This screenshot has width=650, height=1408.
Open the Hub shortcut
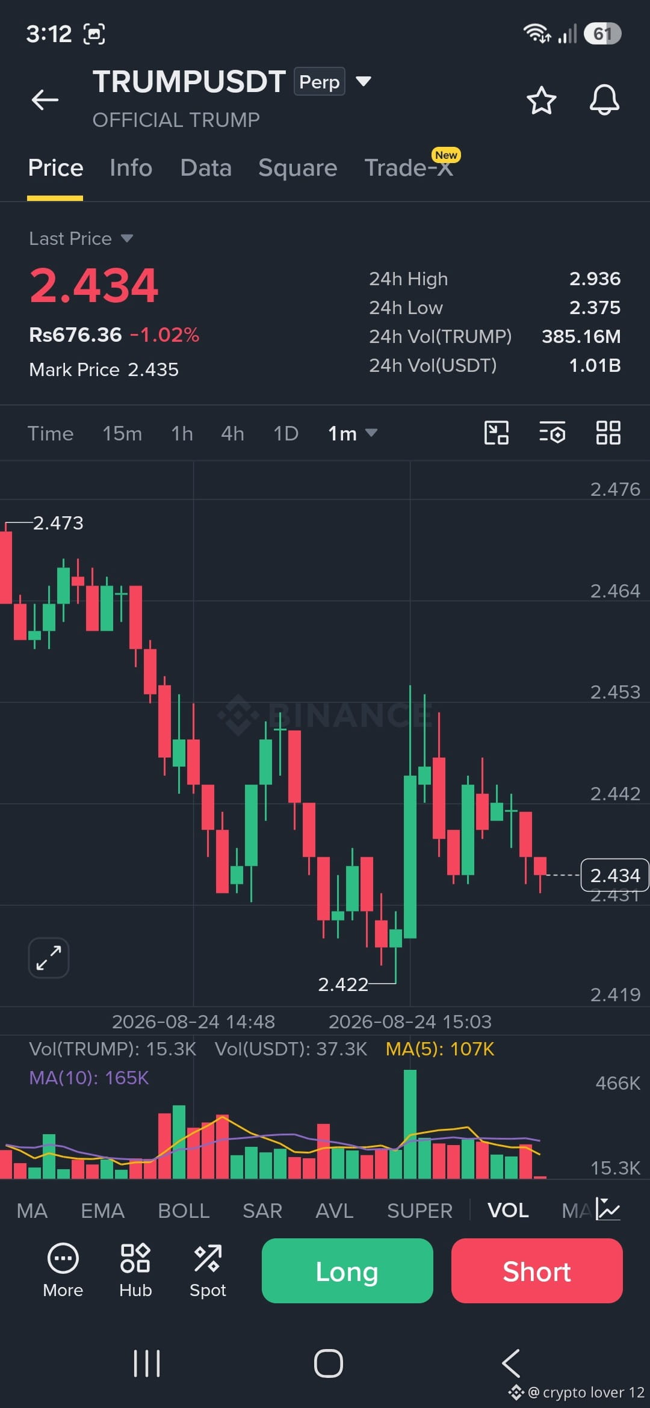[135, 1271]
